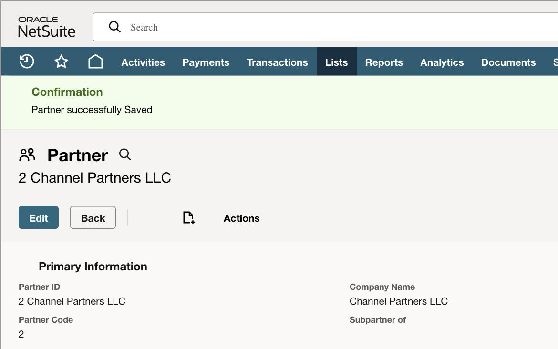Click the Primary Information section header
The height and width of the screenshot is (349, 558).
coord(93,267)
